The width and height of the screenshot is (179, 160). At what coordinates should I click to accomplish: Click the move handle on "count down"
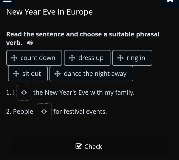click(14, 58)
